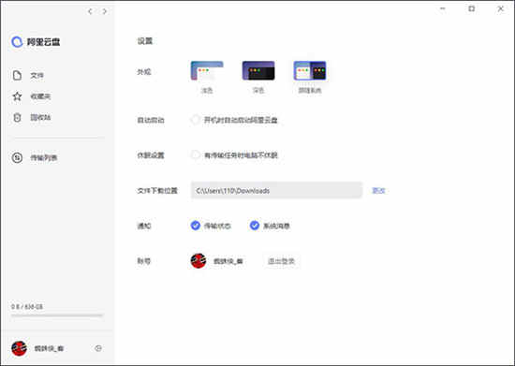Image resolution: width=515 pixels, height=366 pixels.
Task: Click the 退出登录 logout button
Action: 281,261
